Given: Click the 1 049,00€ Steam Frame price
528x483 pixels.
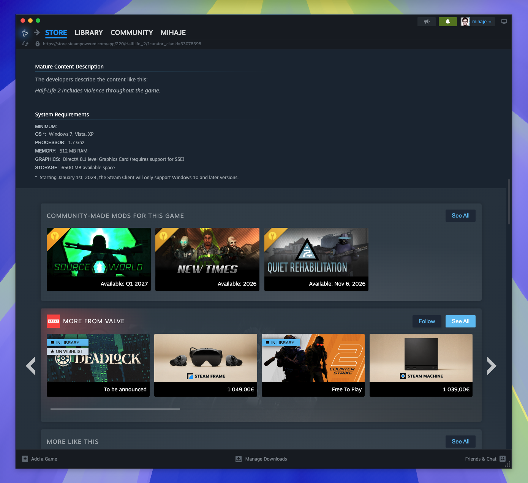Looking at the screenshot, I should 241,389.
